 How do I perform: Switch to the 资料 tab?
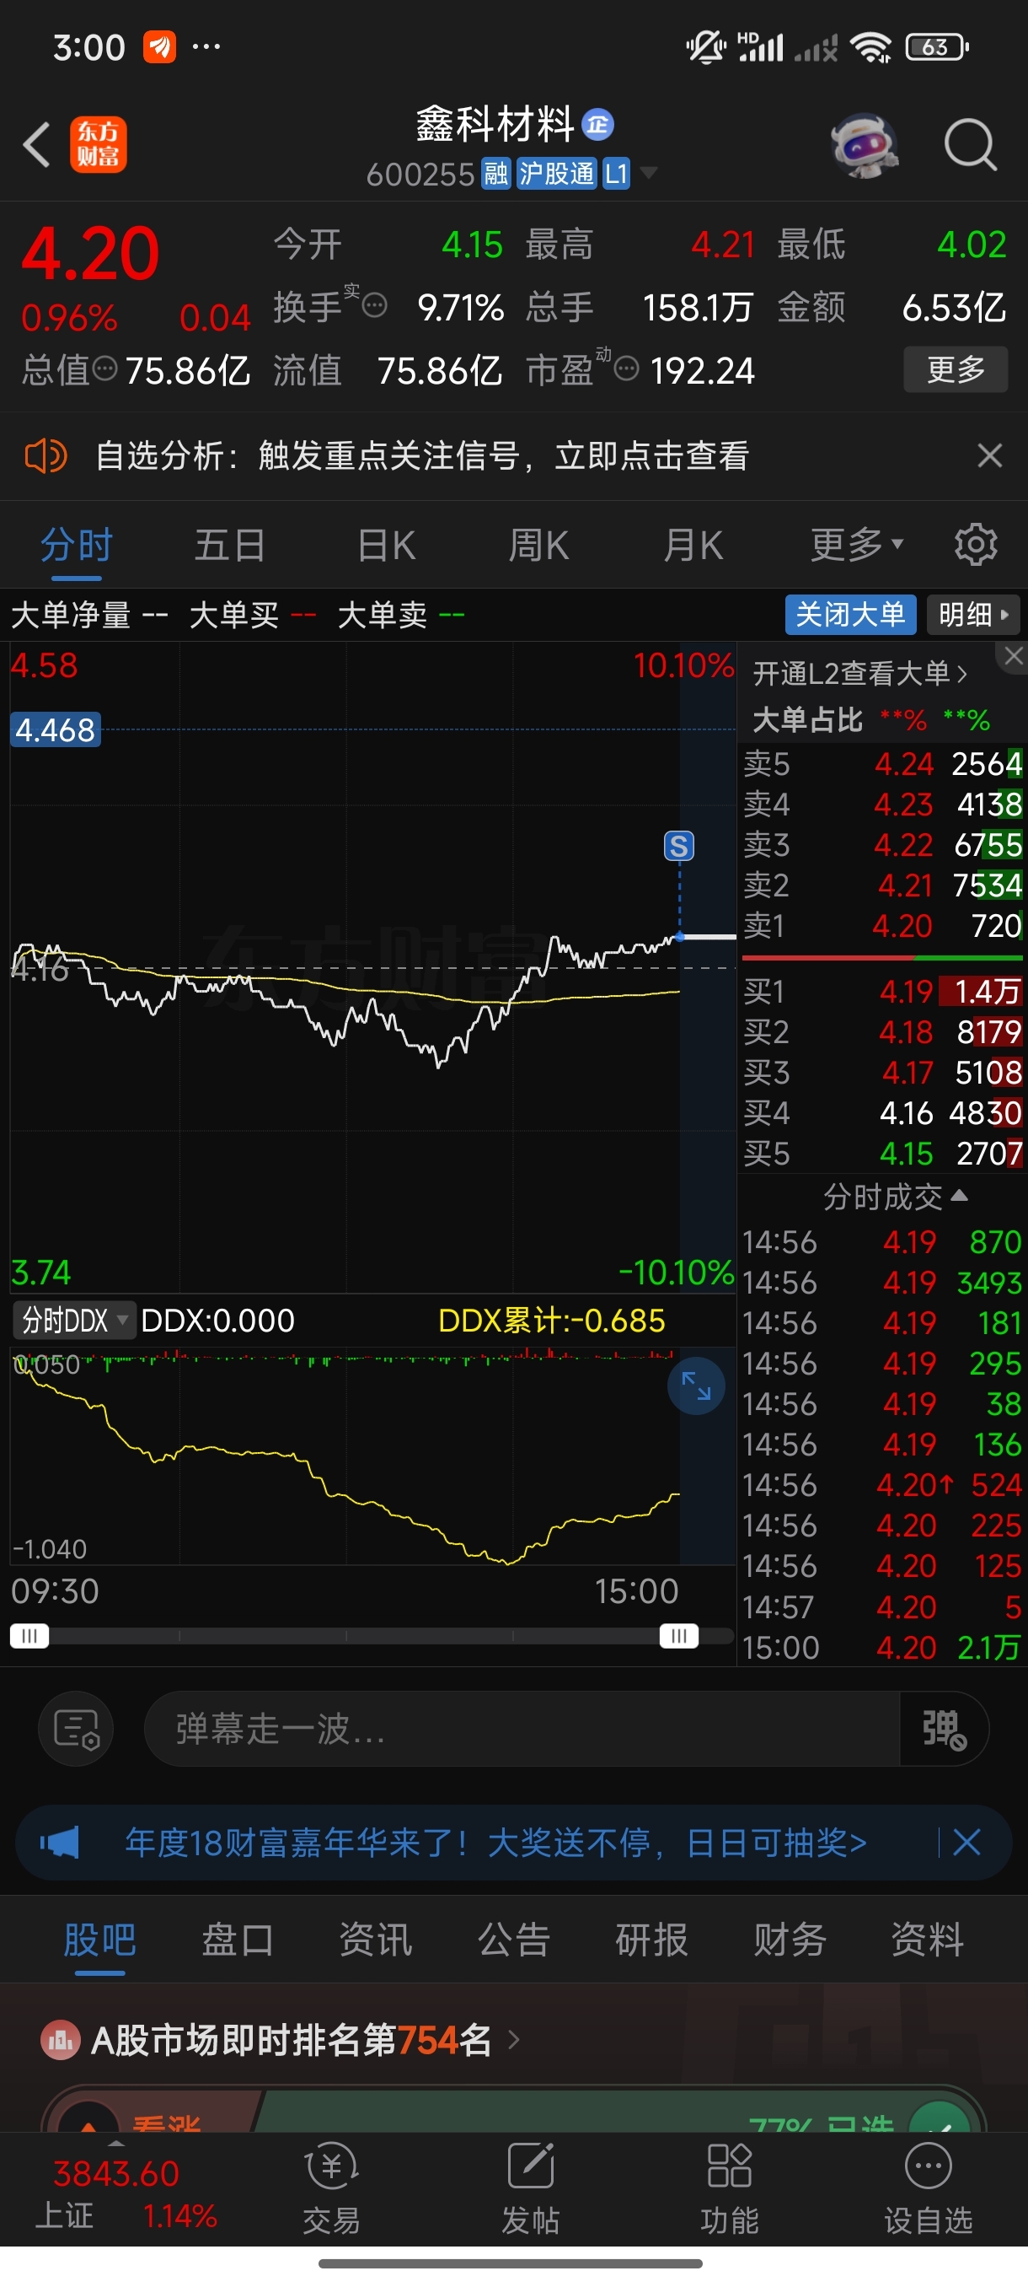click(x=927, y=1940)
